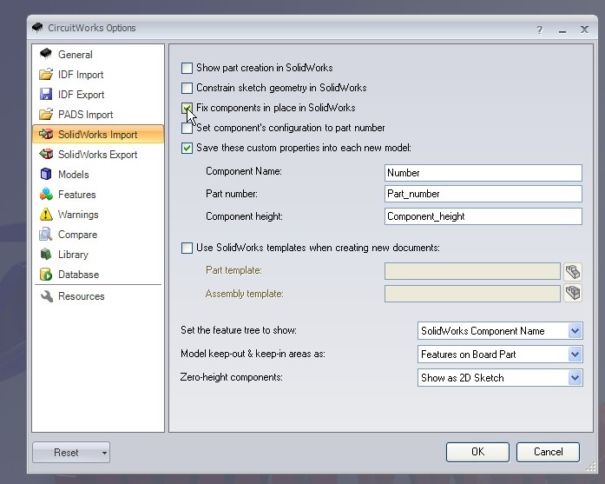Browse for the Assembly template file
The width and height of the screenshot is (605, 484).
(573, 293)
